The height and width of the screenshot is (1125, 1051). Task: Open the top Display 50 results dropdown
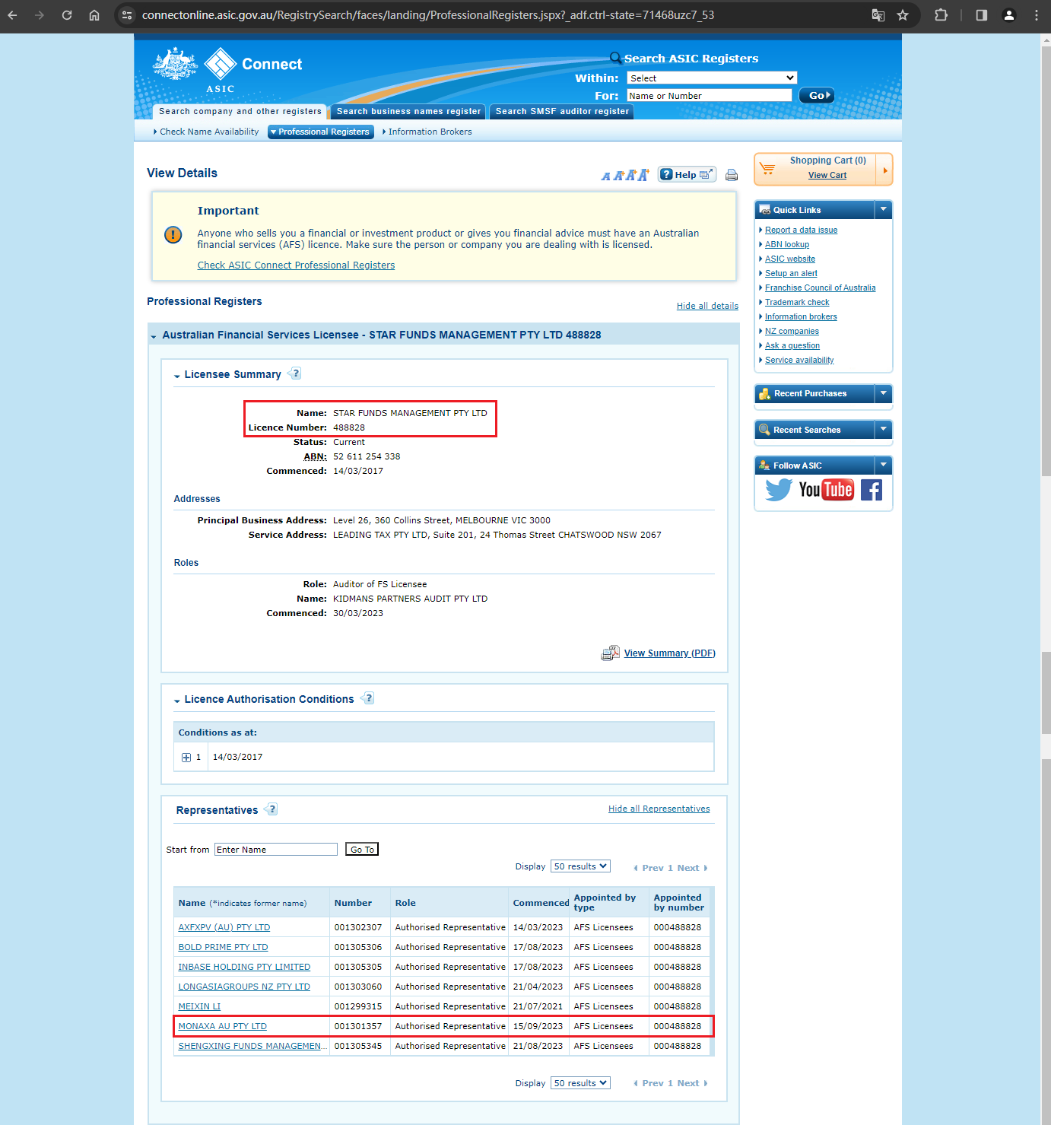[x=581, y=866]
